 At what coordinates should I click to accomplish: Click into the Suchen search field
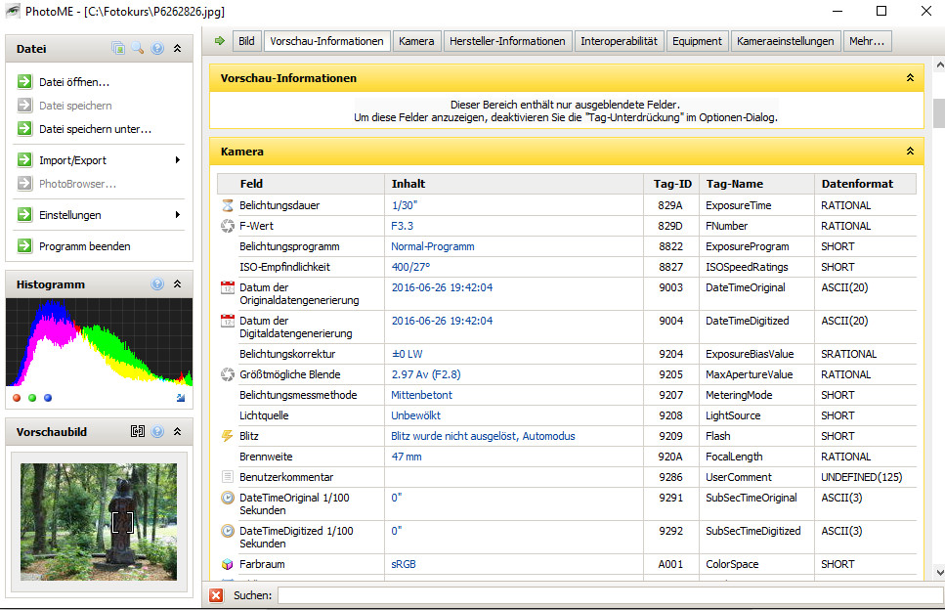[596, 594]
